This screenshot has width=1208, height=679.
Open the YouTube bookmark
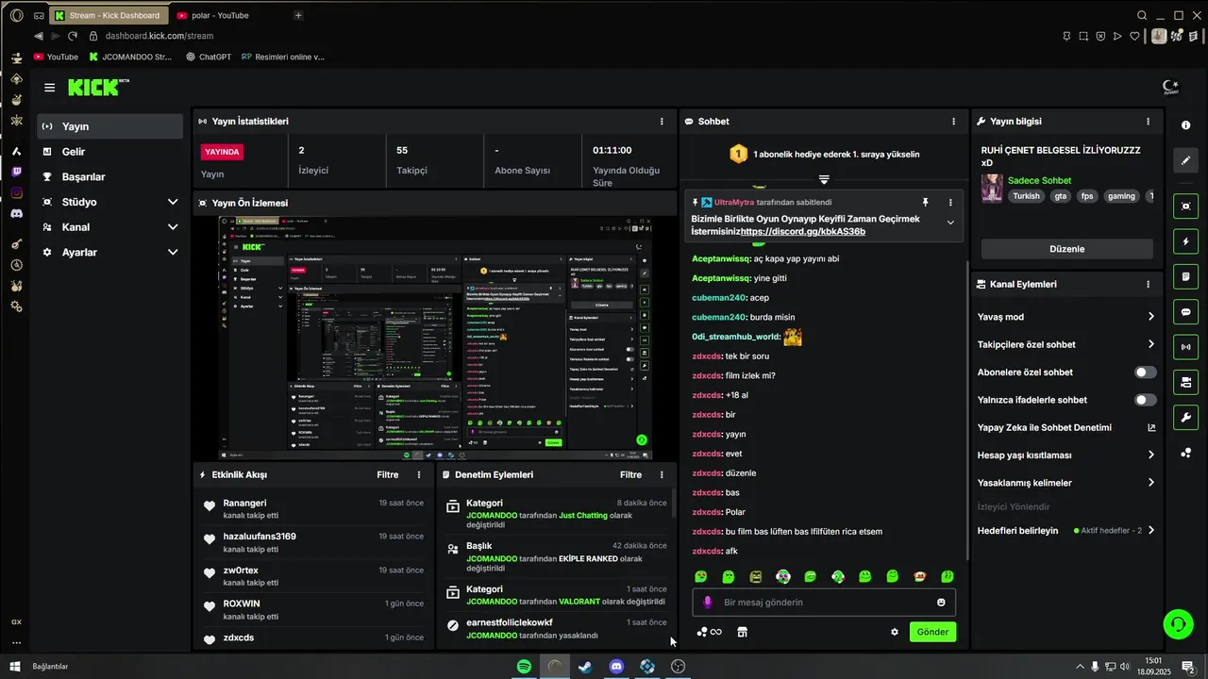[56, 57]
